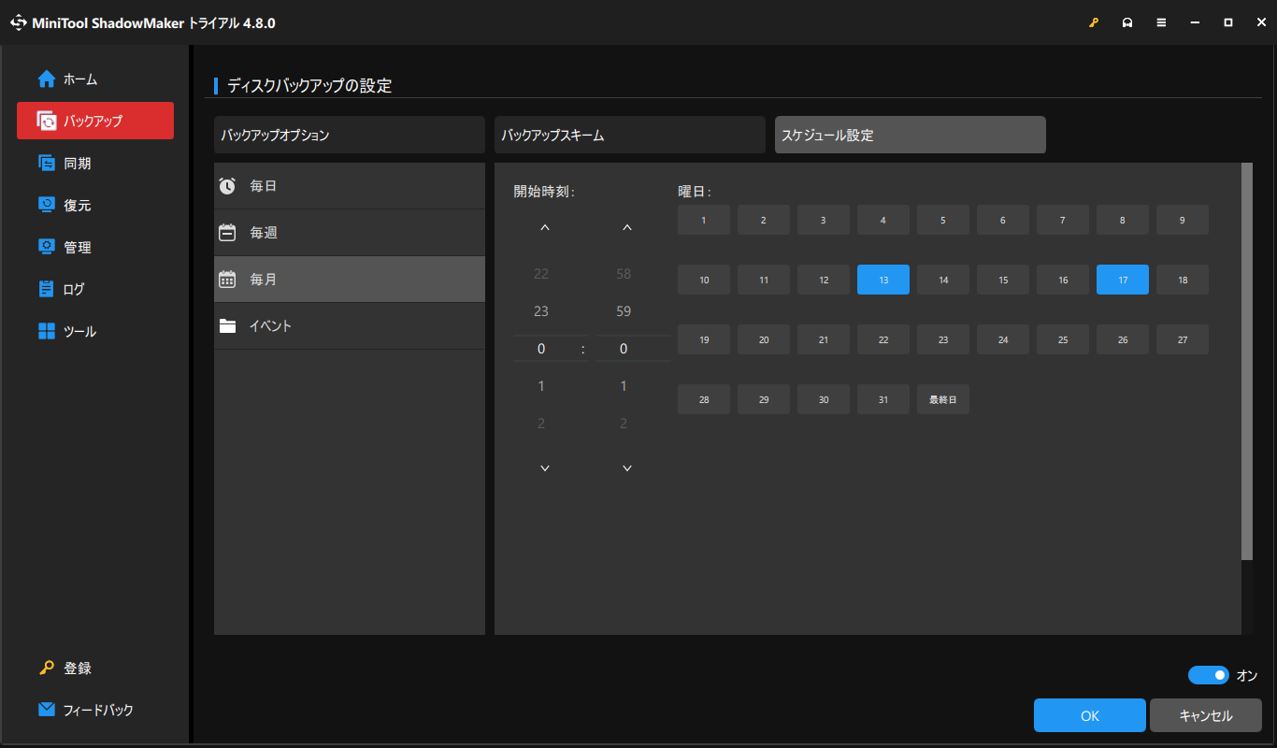Screen dimensions: 1277x748
Task: Click the MiniTool ShadowMaker logo icon
Action: [19, 22]
